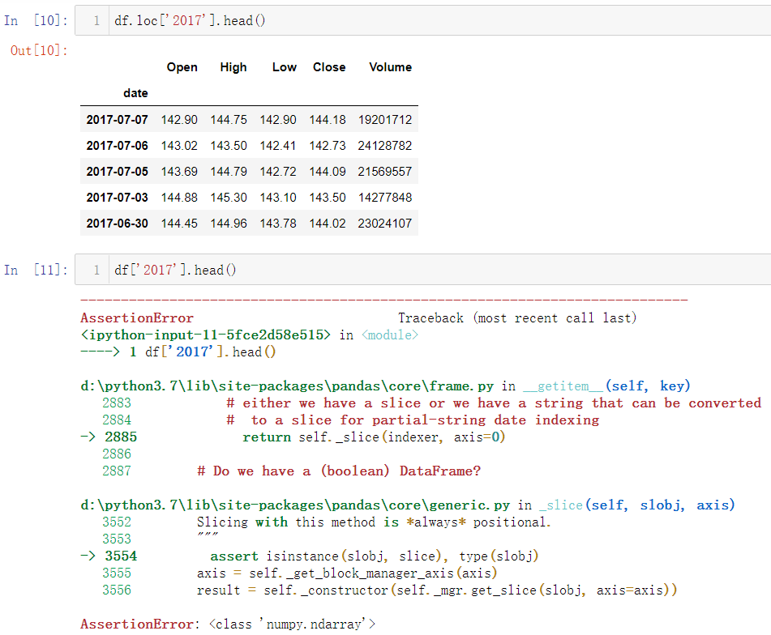The width and height of the screenshot is (771, 635).
Task: Click the frame.py file path line
Action: point(386,386)
